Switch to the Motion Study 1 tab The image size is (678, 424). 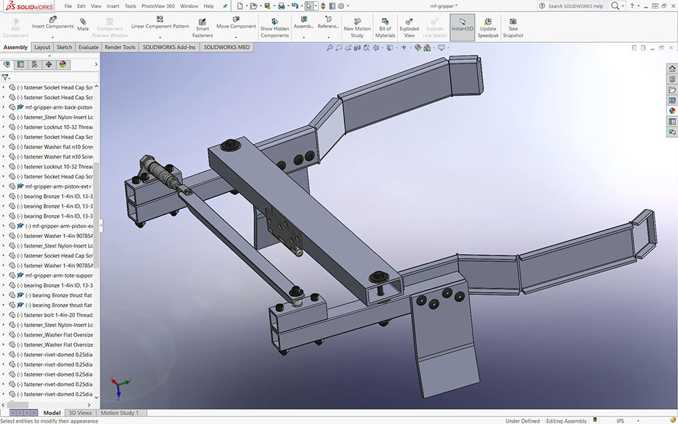[120, 413]
